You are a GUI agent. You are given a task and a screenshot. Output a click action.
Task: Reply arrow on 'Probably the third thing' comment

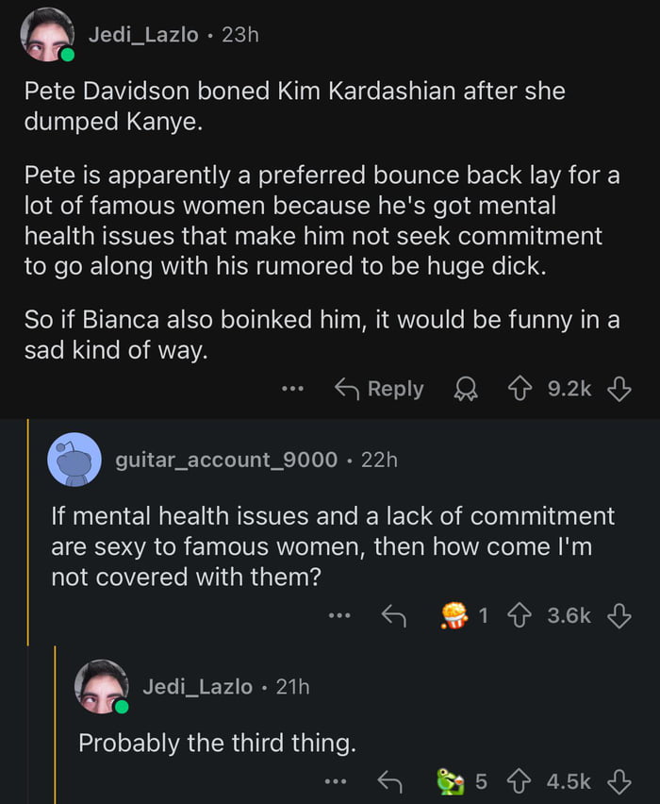point(389,781)
